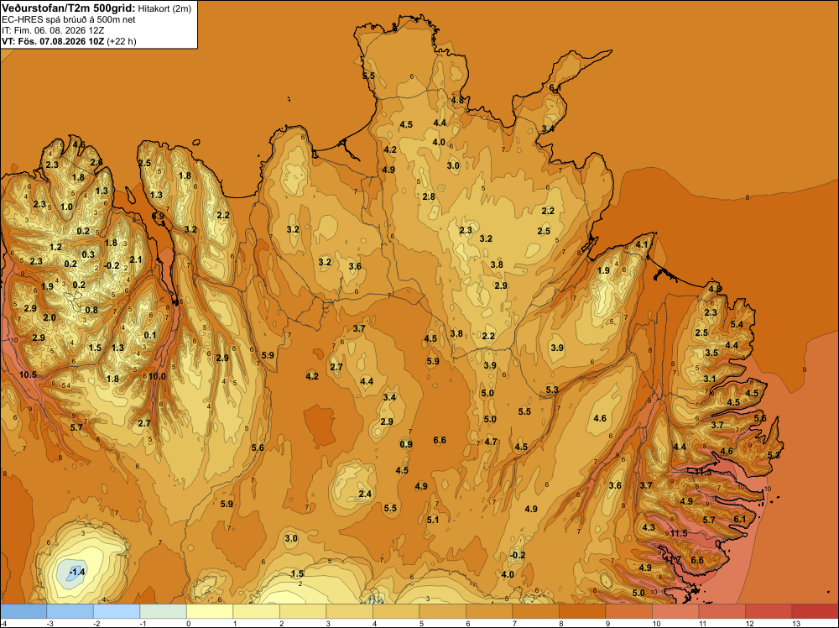
Task: Select the yellow legend swatch between 0 and 1
Action: point(210,611)
